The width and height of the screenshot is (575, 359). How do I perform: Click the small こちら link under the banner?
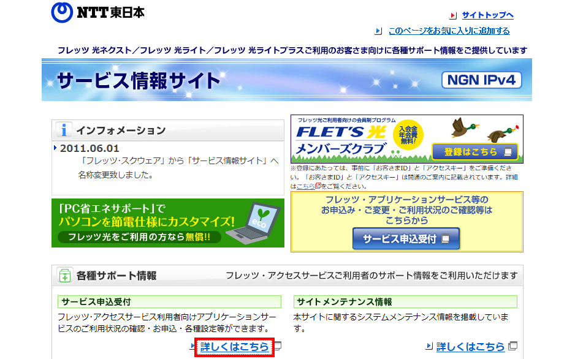coord(305,186)
